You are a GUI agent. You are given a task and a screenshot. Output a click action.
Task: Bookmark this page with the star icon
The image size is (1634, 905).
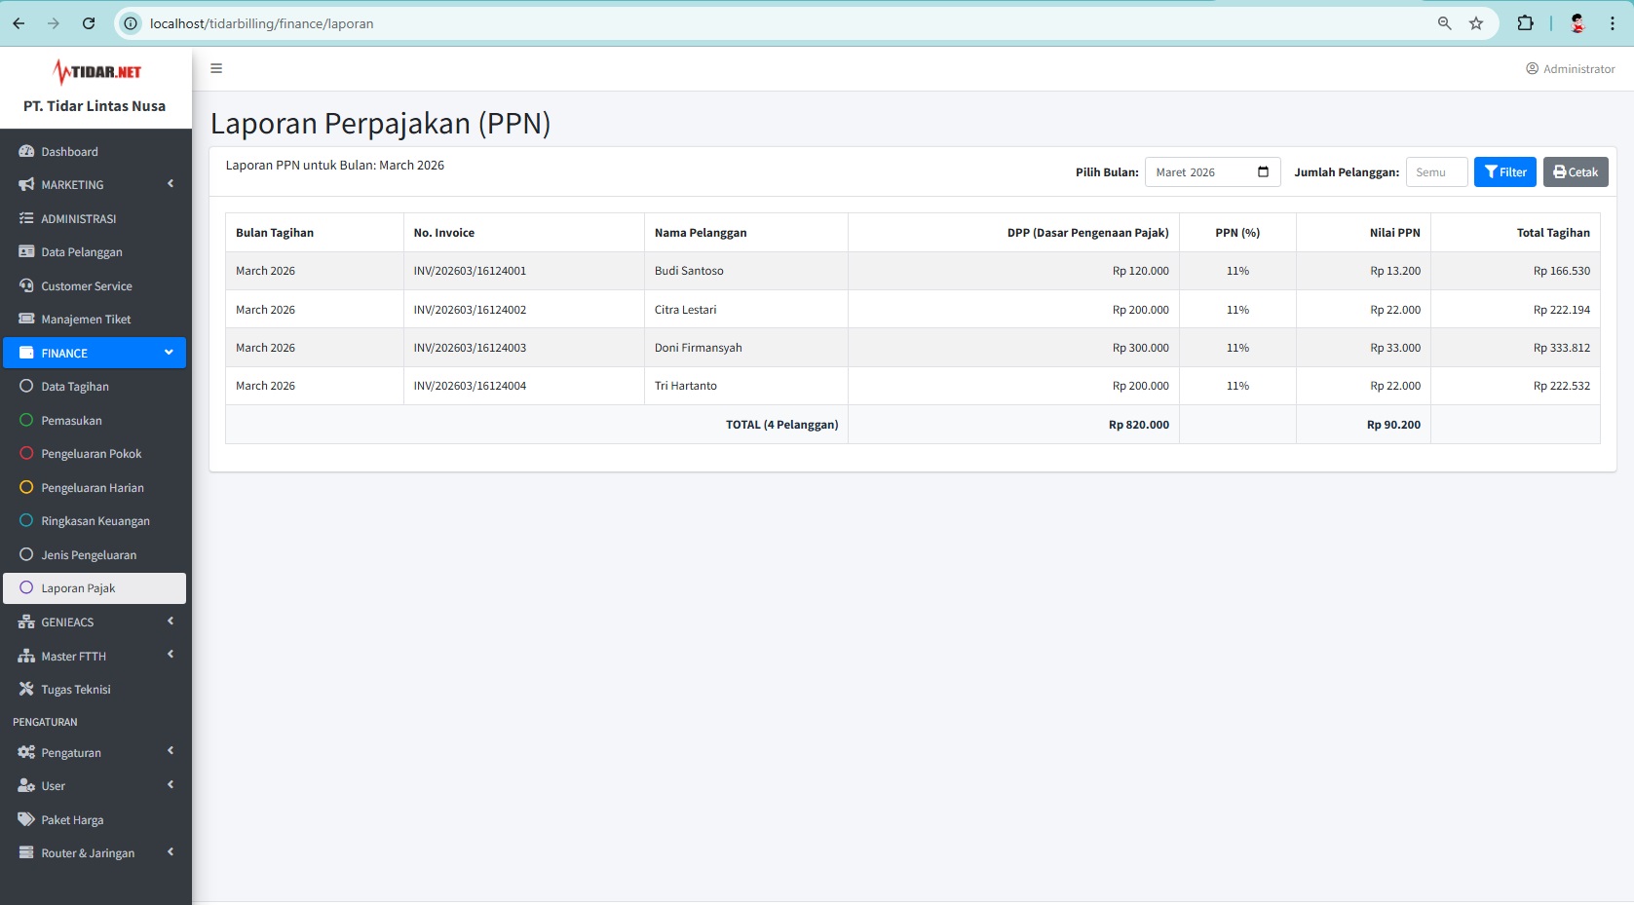pyautogui.click(x=1476, y=23)
